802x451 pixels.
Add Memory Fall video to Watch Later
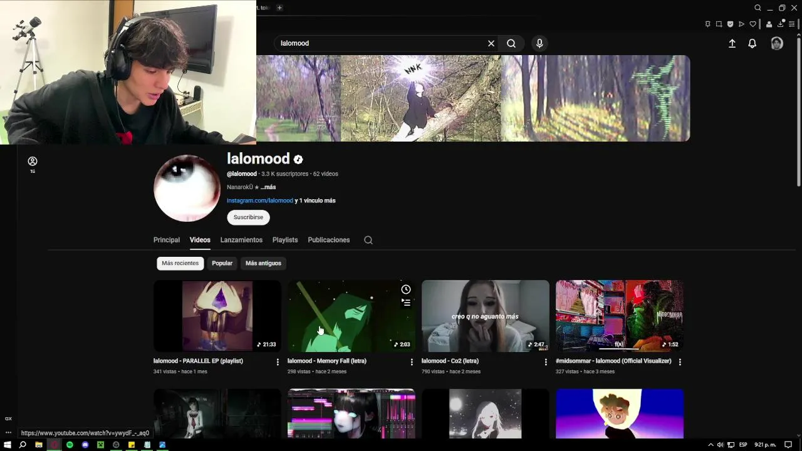pos(406,289)
